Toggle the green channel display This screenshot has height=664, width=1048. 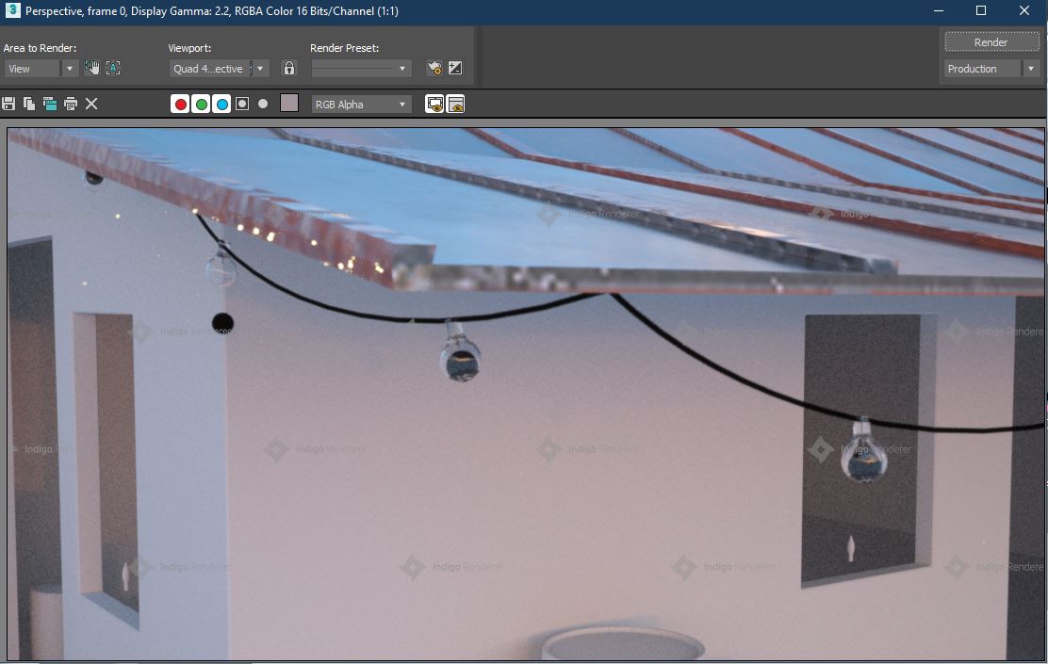(x=201, y=104)
